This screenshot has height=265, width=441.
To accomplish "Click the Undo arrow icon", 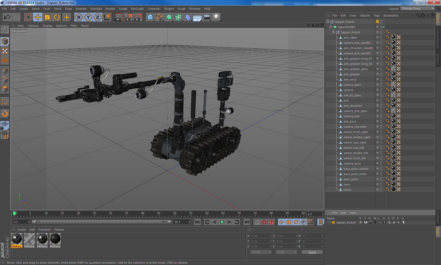I will (7, 17).
